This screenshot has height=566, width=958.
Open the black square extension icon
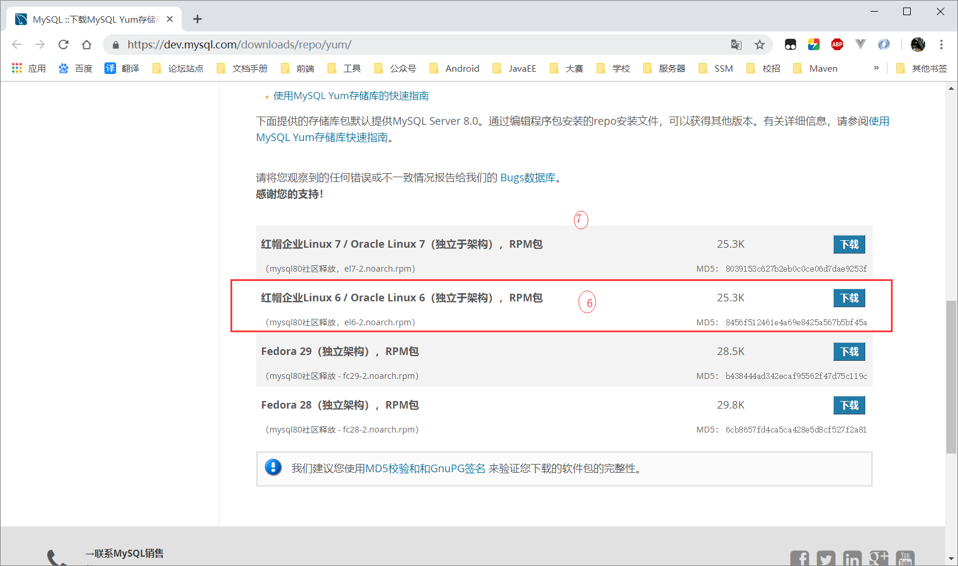(x=791, y=44)
